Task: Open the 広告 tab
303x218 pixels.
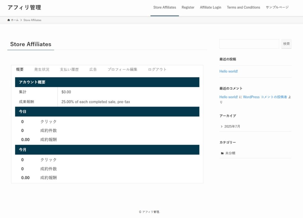Action: coord(93,69)
